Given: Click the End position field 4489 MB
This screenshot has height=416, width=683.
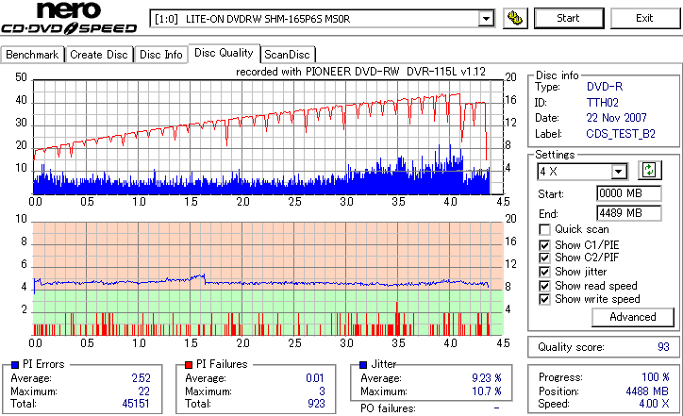Looking at the screenshot, I should click(x=628, y=213).
